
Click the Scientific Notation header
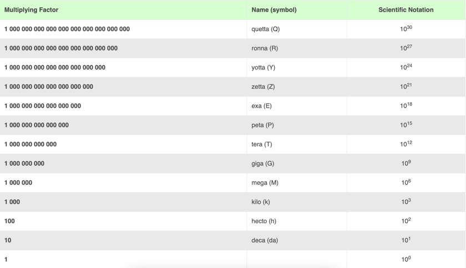[x=406, y=10]
